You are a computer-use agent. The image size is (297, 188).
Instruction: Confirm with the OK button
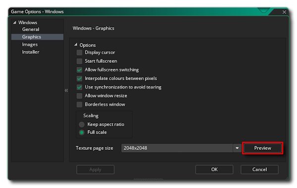coord(214,169)
